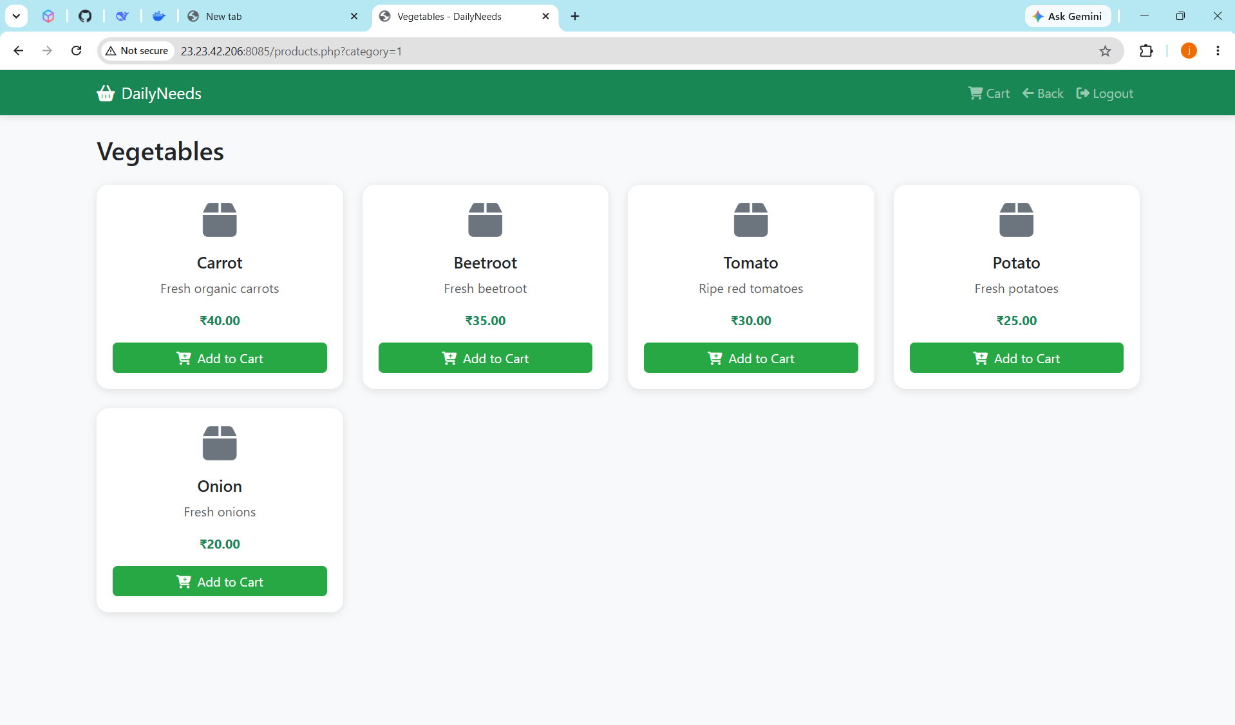Click the Potato box icon
This screenshot has height=725, width=1235.
coord(1016,220)
